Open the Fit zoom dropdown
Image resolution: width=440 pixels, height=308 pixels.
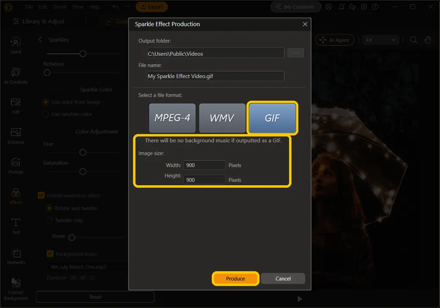pyautogui.click(x=381, y=40)
